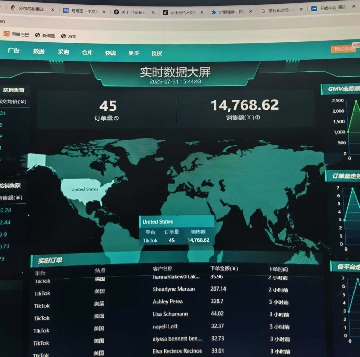Click the globe icon beside 京东
Screen dimensions: 360x357
[63, 36]
